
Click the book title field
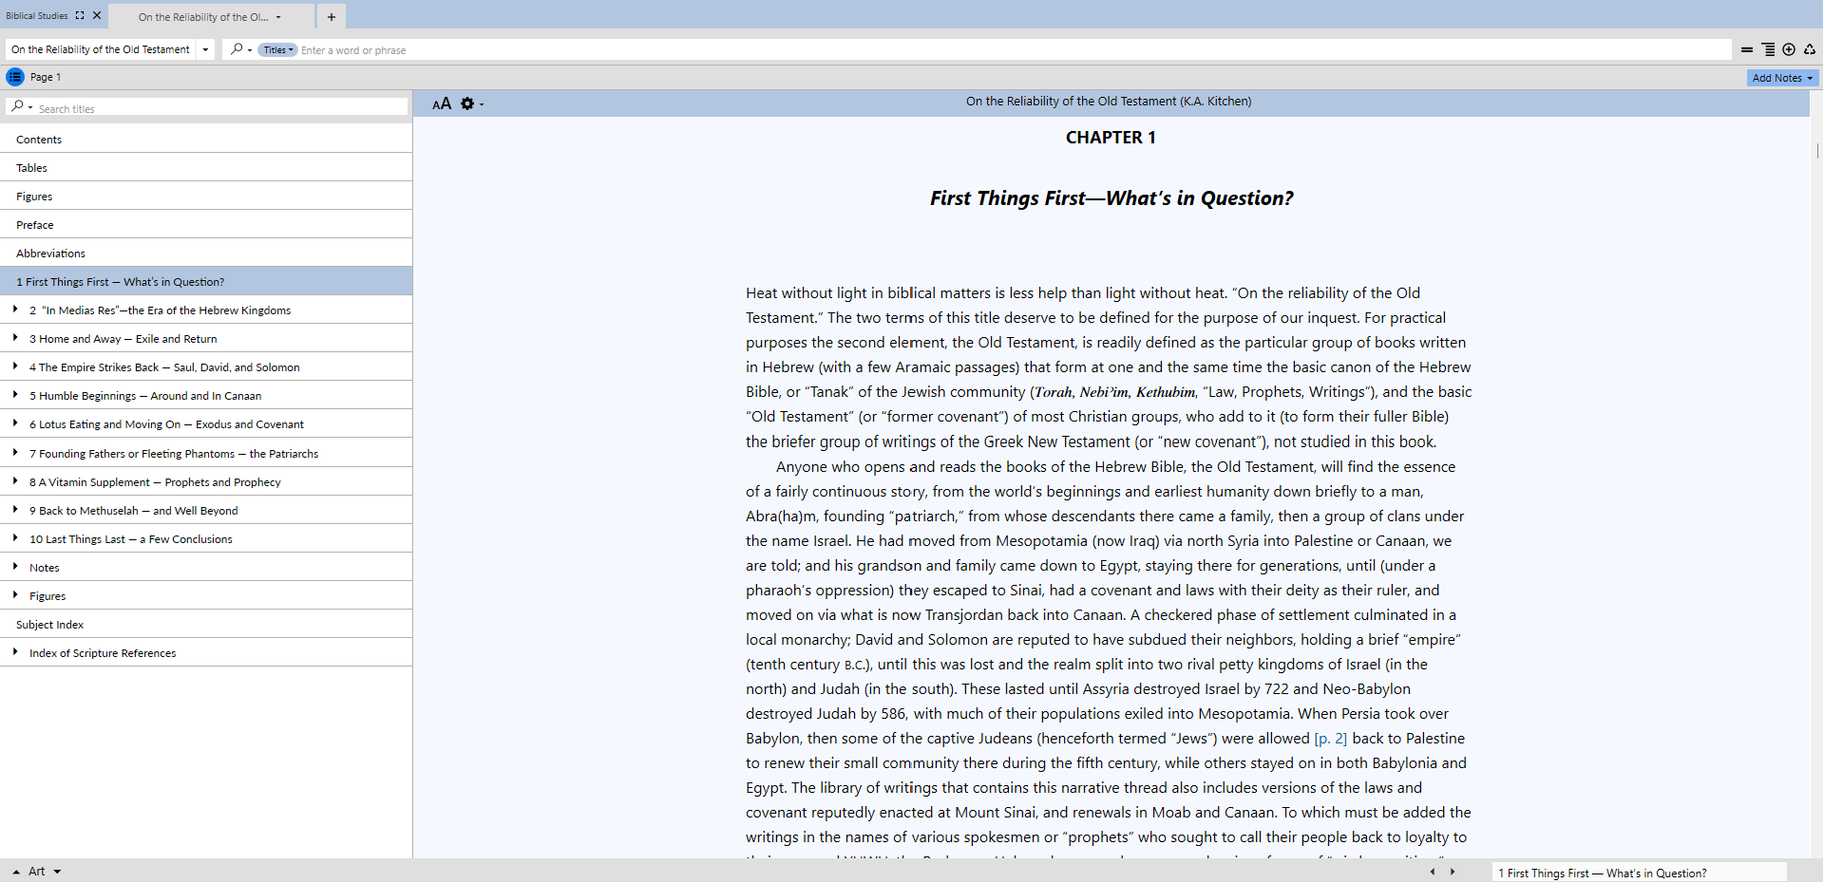[x=101, y=49]
